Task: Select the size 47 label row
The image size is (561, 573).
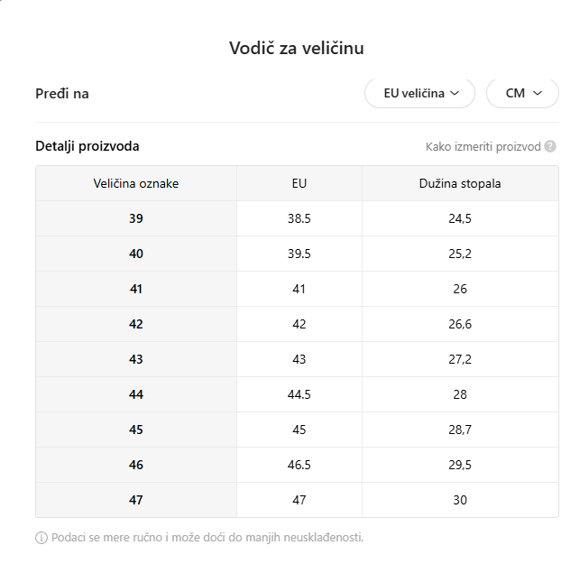Action: pos(136,500)
